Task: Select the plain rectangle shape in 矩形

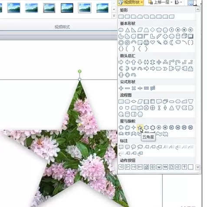Action: click(121, 17)
